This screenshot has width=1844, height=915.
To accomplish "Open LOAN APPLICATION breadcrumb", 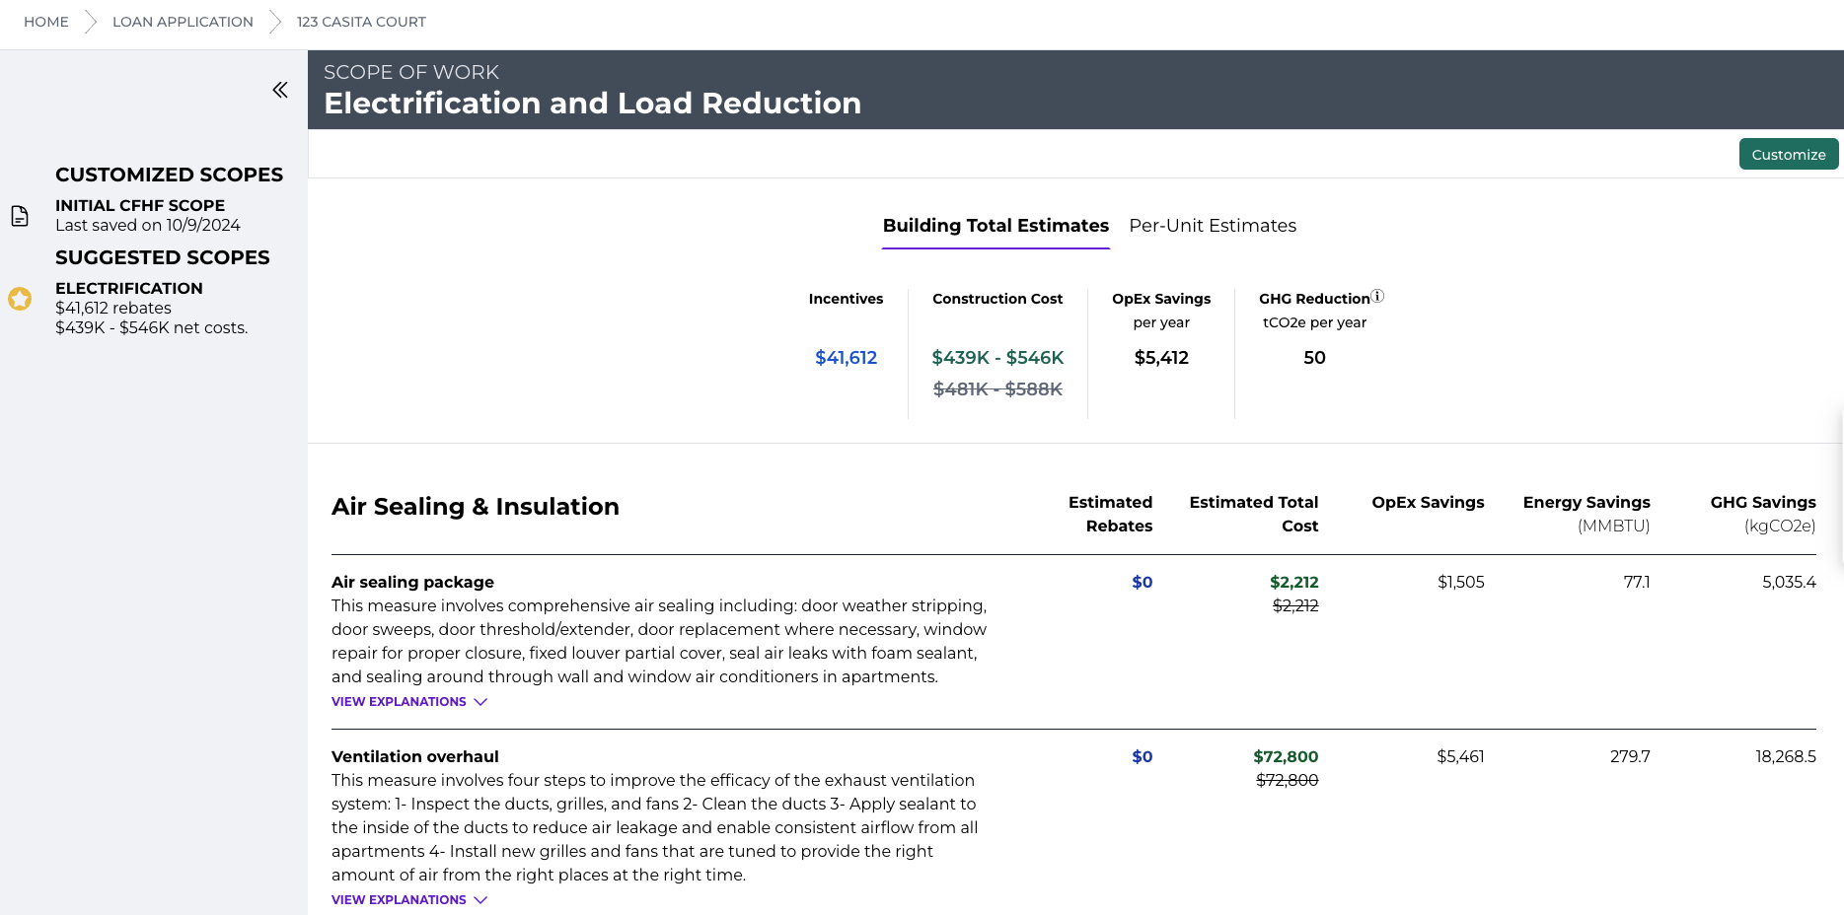I will 183,22.
